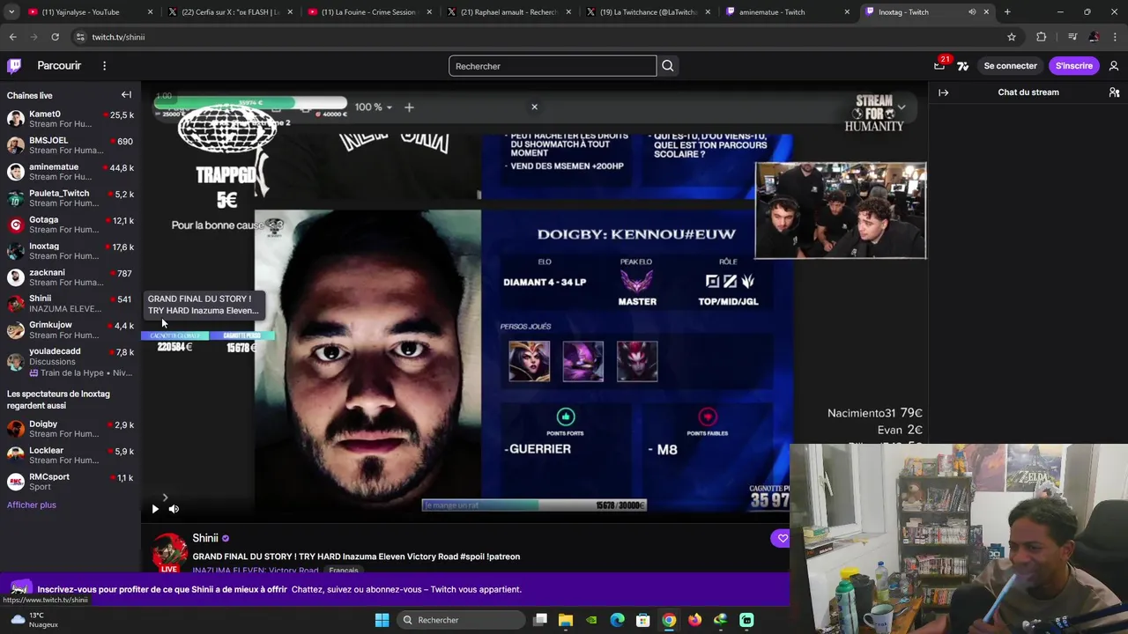
Task: Switch to the Raphael arnault tab
Action: pos(508,12)
